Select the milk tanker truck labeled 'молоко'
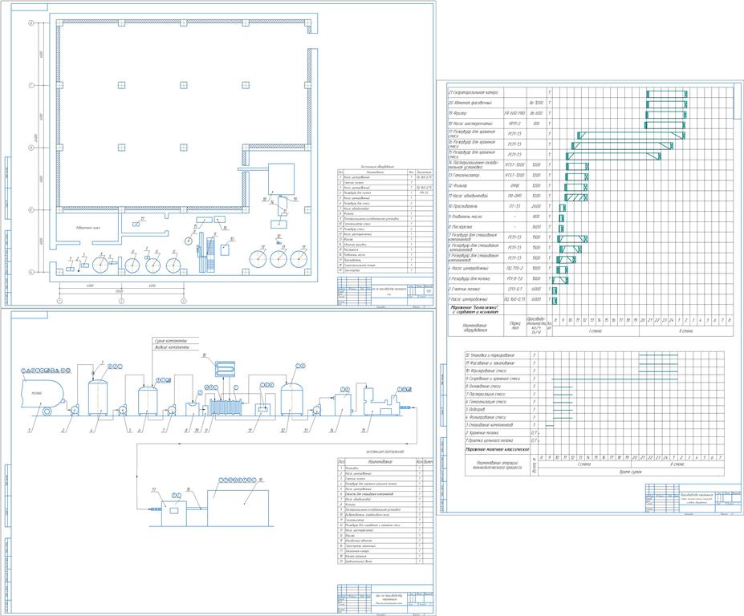744x616 pixels. coord(43,397)
